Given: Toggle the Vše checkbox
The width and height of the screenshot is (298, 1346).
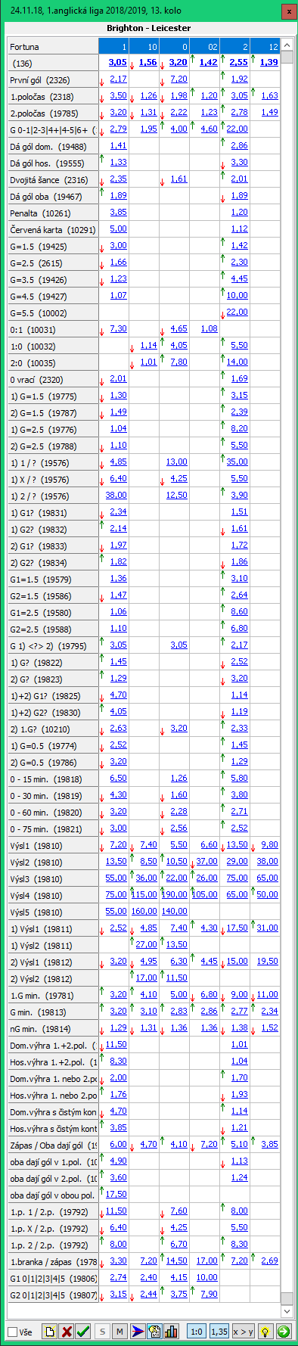Looking at the screenshot, I should click(12, 1332).
